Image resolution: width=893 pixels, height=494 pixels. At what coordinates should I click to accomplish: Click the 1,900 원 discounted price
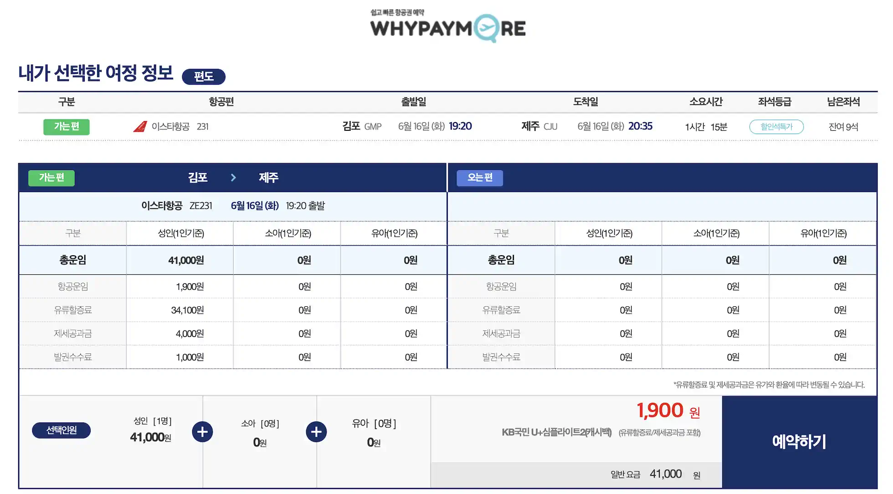[668, 410]
